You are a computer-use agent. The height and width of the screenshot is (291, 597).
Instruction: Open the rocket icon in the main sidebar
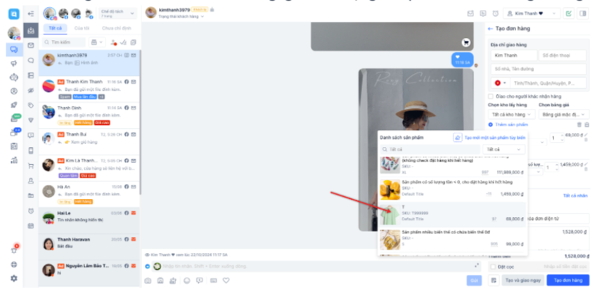[14, 105]
